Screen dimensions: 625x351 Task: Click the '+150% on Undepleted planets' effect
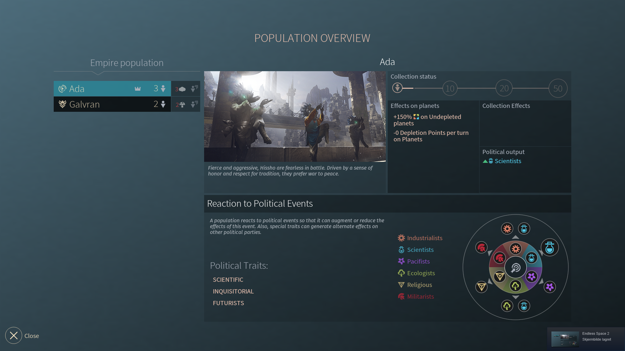pos(427,120)
